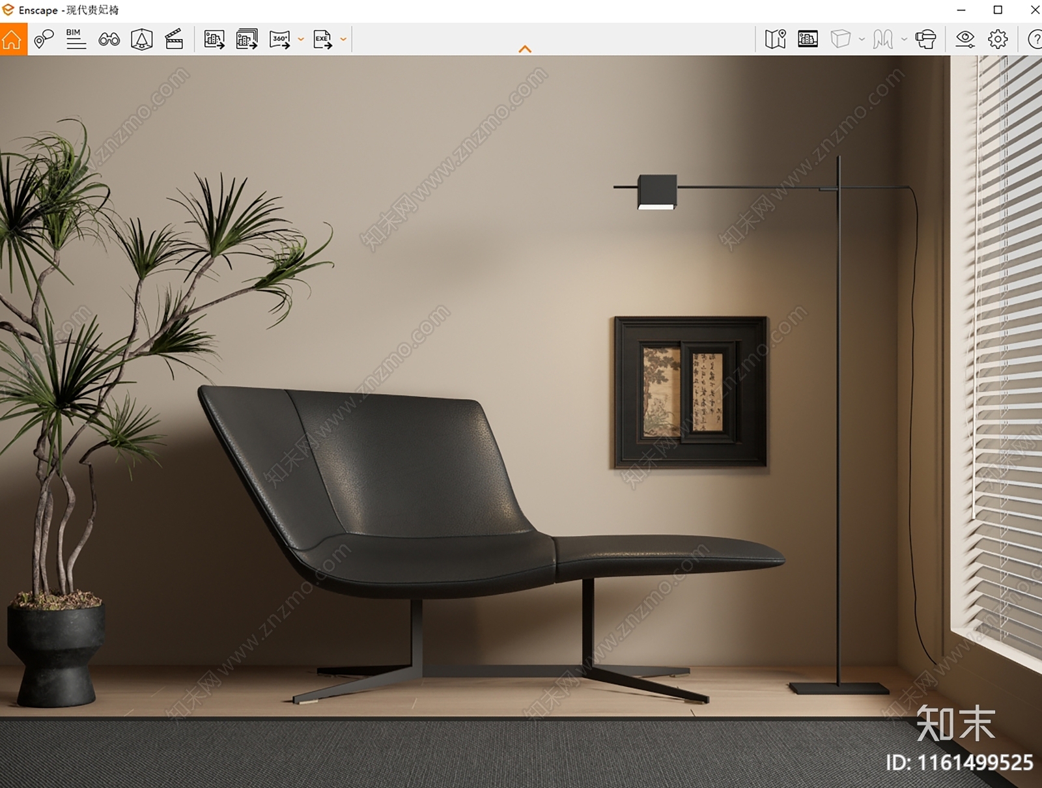Open the Mini Map with location pin
The height and width of the screenshot is (788, 1042).
pos(775,39)
